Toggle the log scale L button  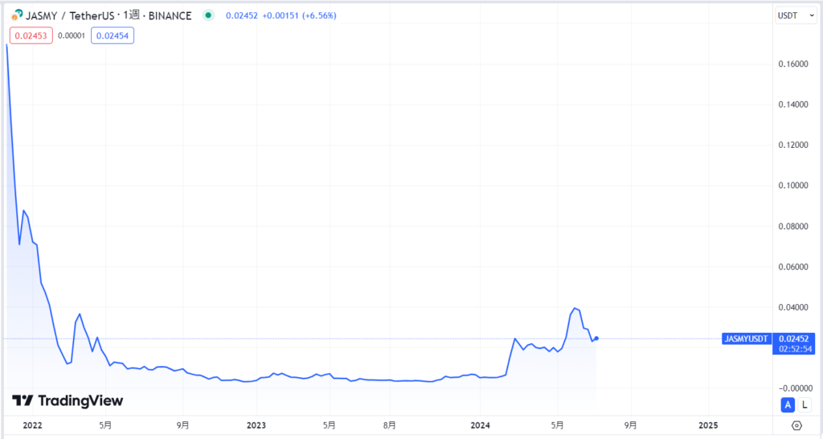(805, 405)
